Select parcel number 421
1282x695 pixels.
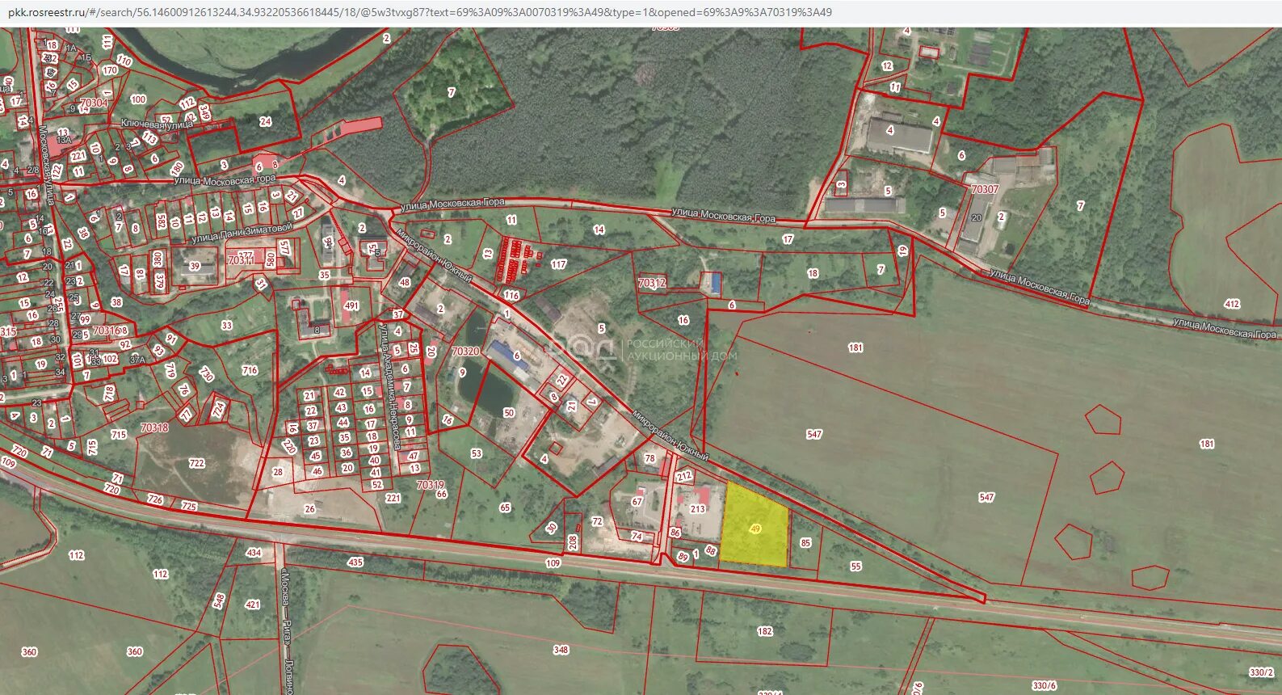[253, 604]
